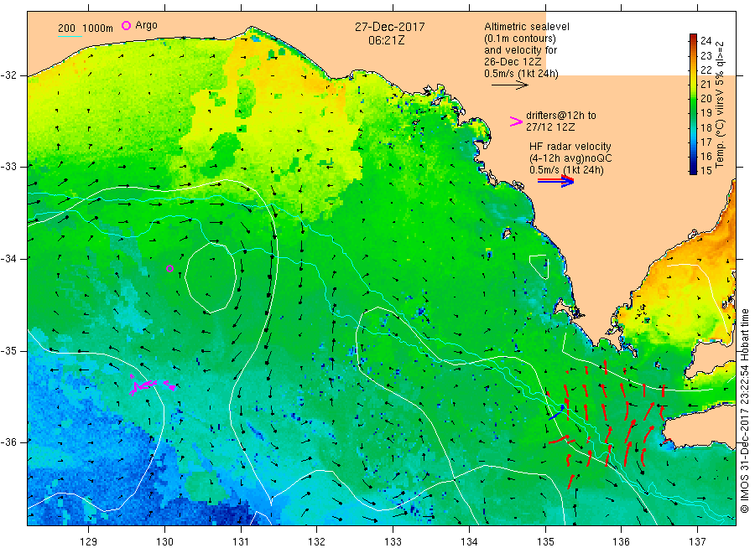This screenshot has width=755, height=553.
Task: Click the '137' longitude axis label
Action: click(697, 542)
